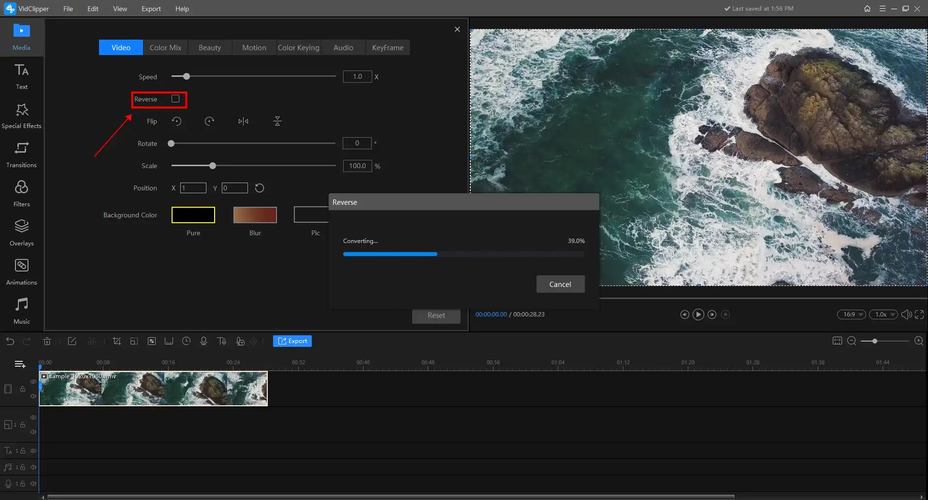Image resolution: width=928 pixels, height=500 pixels.
Task: Enable the Reverse checkbox
Action: pyautogui.click(x=175, y=99)
